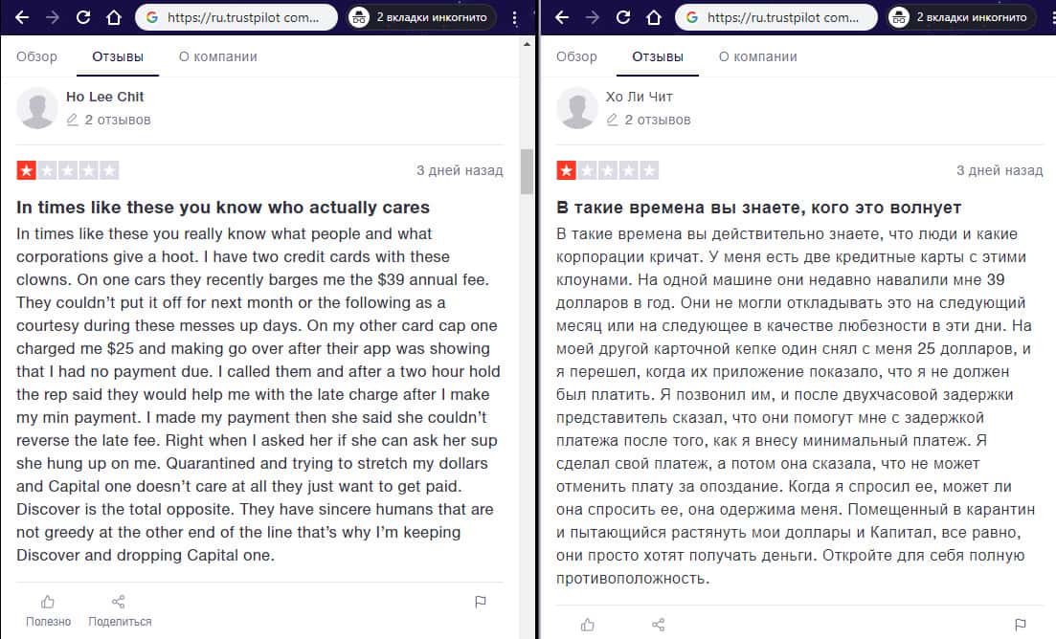
Task: Open home page in the left browser window
Action: click(x=114, y=17)
